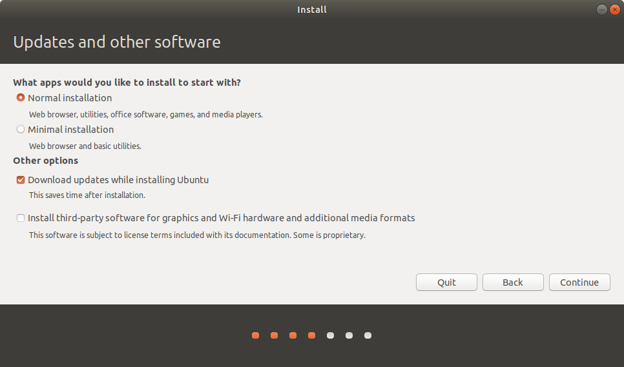Choose the Minimal installation option
624x367 pixels.
pos(21,130)
